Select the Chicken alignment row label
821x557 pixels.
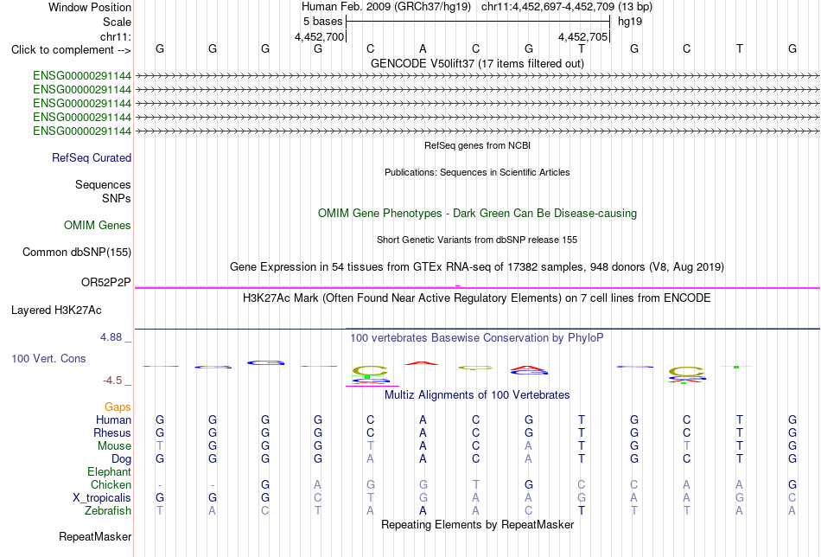(x=111, y=484)
